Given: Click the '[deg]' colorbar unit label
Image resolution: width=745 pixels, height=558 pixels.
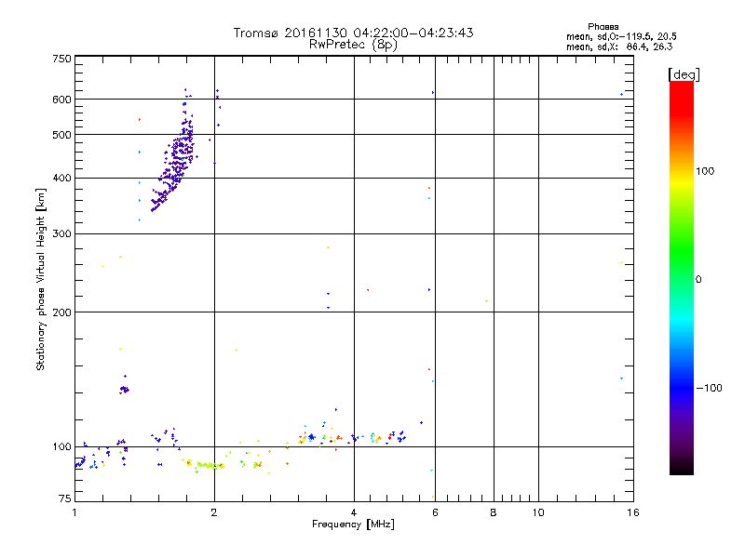Looking at the screenshot, I should [684, 74].
